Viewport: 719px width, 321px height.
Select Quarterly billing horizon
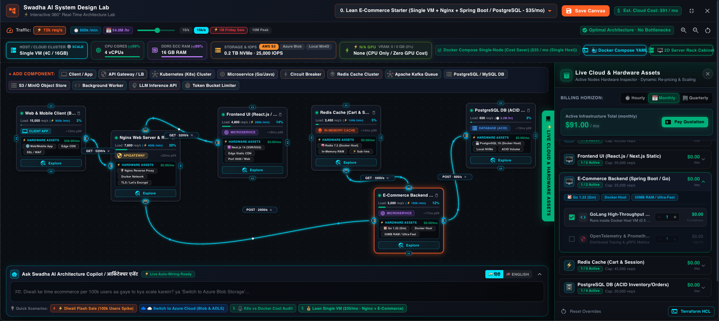(695, 98)
